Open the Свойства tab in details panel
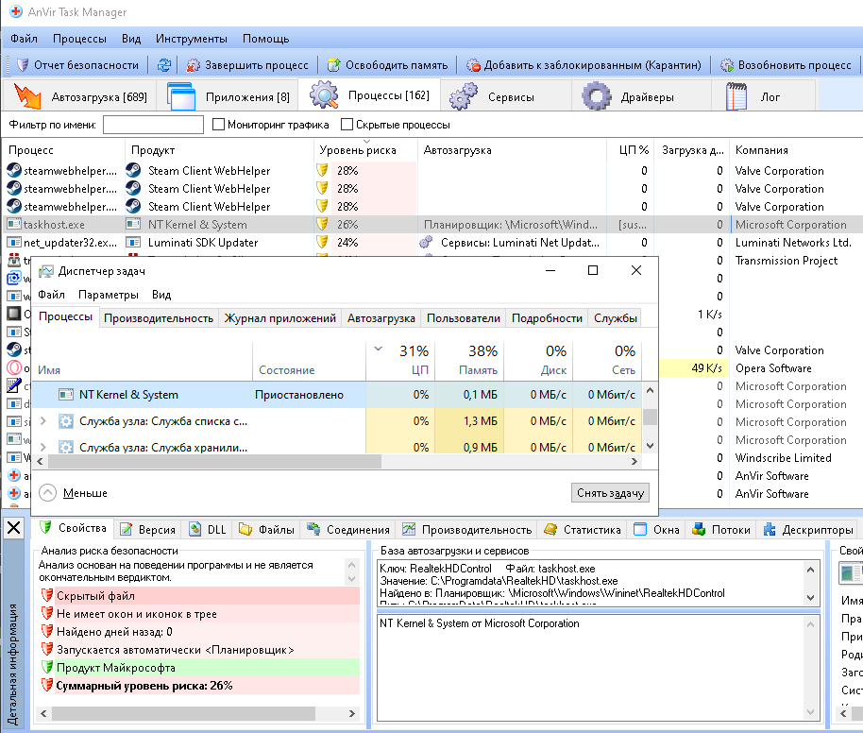This screenshot has height=733, width=863. click(x=74, y=528)
